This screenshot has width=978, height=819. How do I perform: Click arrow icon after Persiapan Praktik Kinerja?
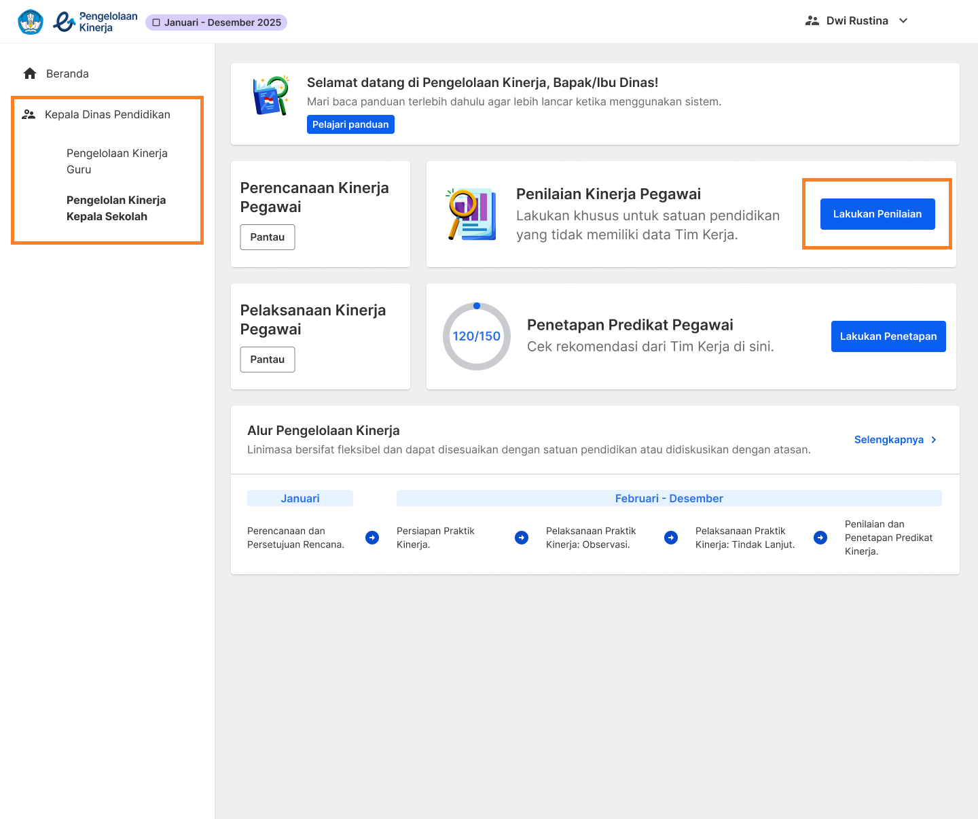click(x=522, y=538)
